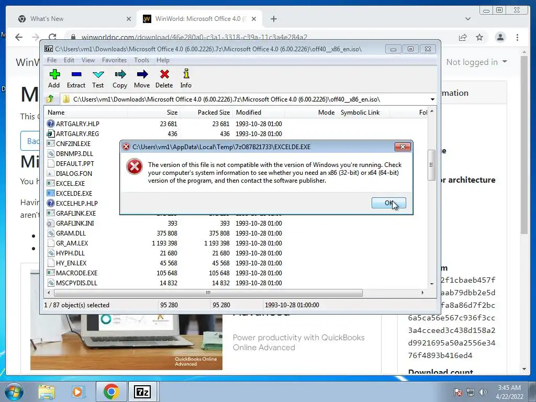The image size is (536, 402).
Task: Close the EXCELDE.EXE error dialog
Action: tap(403, 147)
